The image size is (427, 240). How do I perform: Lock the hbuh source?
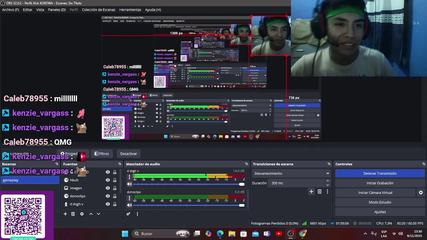click(115, 180)
